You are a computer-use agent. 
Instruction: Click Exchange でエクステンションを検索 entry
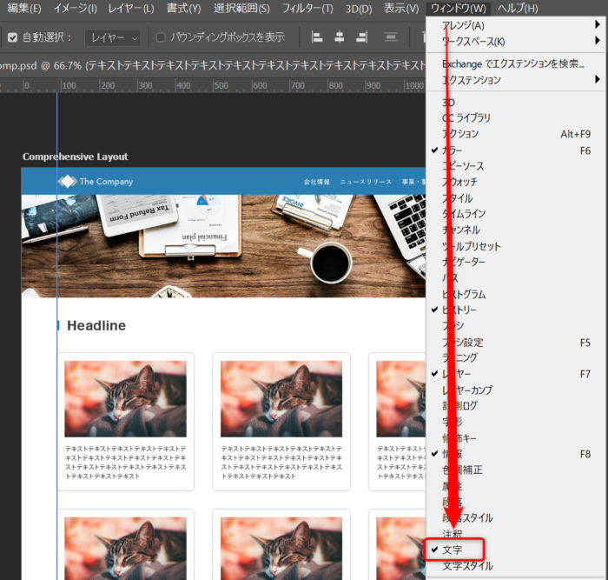coord(512,63)
